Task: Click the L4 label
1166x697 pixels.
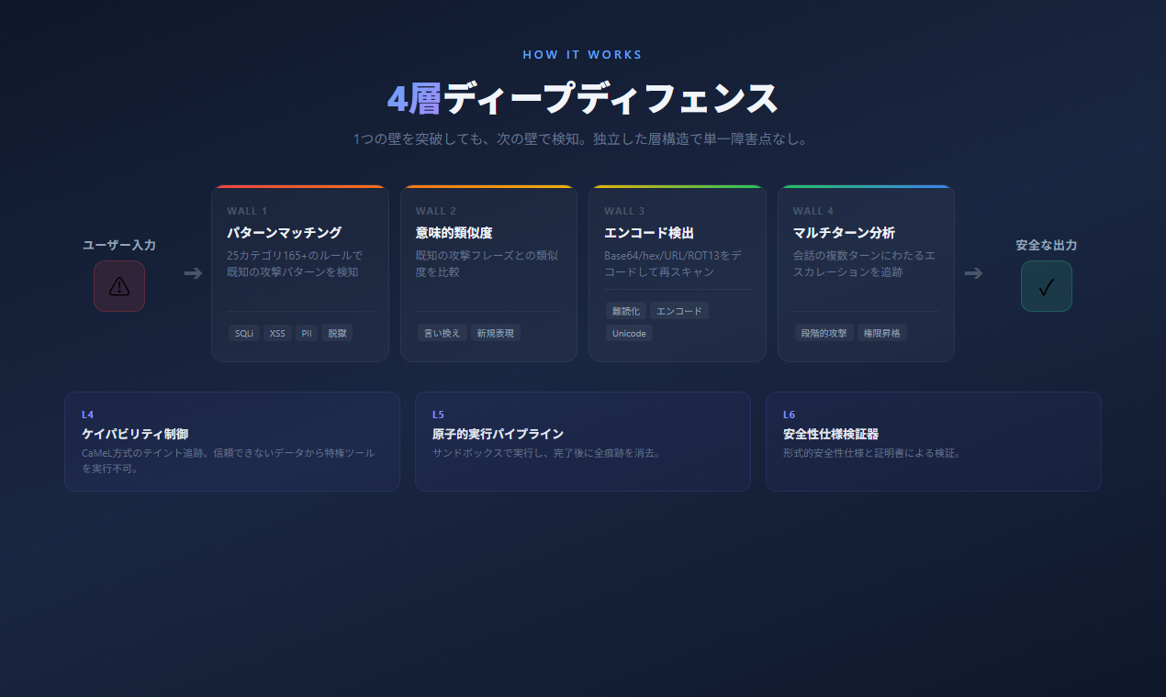Action: coord(87,415)
